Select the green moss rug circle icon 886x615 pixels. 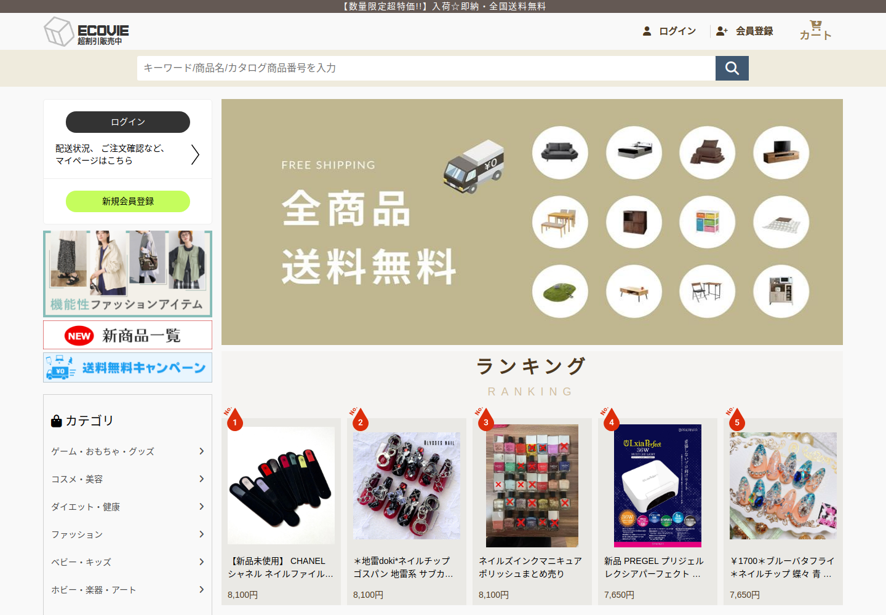click(x=560, y=292)
